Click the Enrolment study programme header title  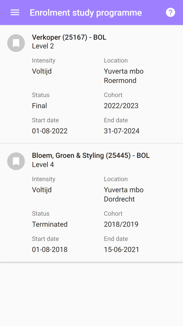pyautogui.click(x=86, y=13)
